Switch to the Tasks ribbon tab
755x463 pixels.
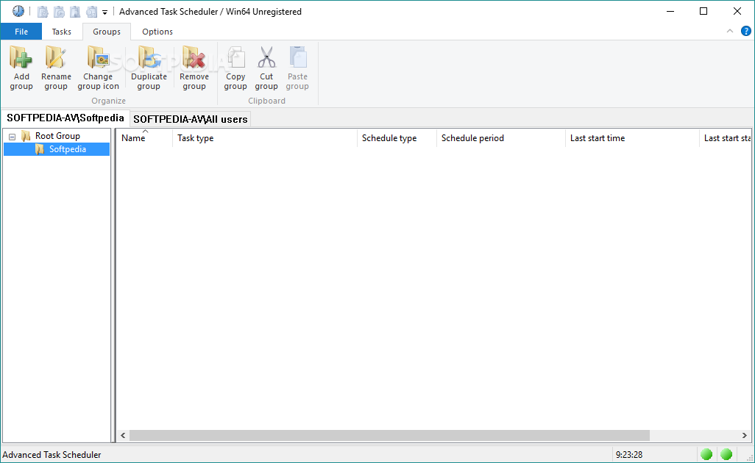62,32
